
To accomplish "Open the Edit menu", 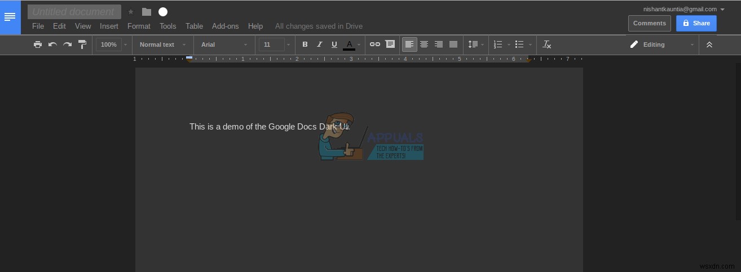I will 59,26.
